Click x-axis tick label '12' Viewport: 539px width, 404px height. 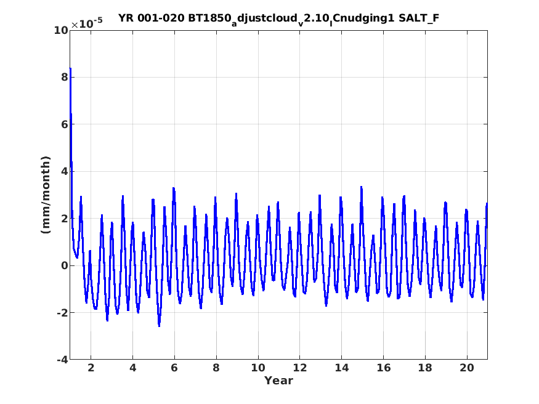click(300, 368)
